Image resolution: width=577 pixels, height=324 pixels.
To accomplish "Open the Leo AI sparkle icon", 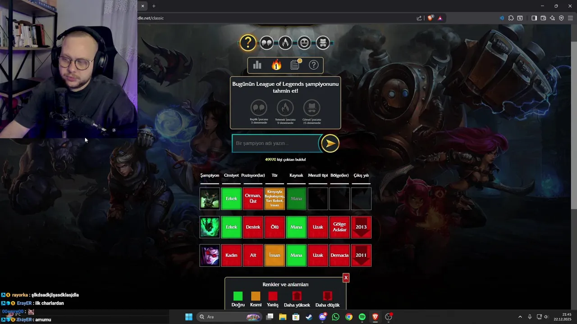I will point(552,18).
